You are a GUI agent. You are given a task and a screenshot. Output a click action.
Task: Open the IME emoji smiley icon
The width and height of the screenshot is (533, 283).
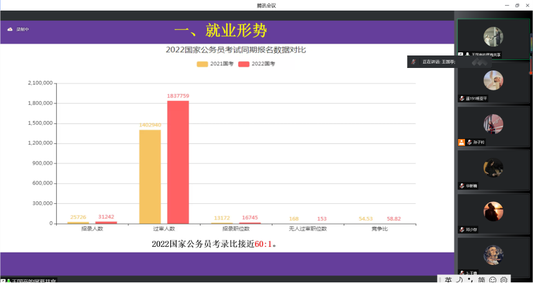pos(493,280)
